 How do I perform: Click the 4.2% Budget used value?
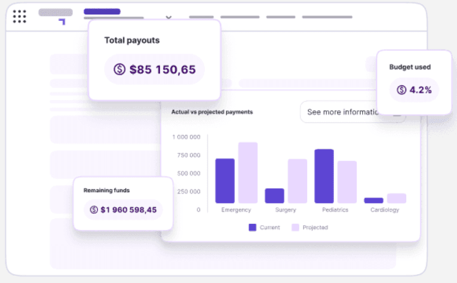click(421, 90)
